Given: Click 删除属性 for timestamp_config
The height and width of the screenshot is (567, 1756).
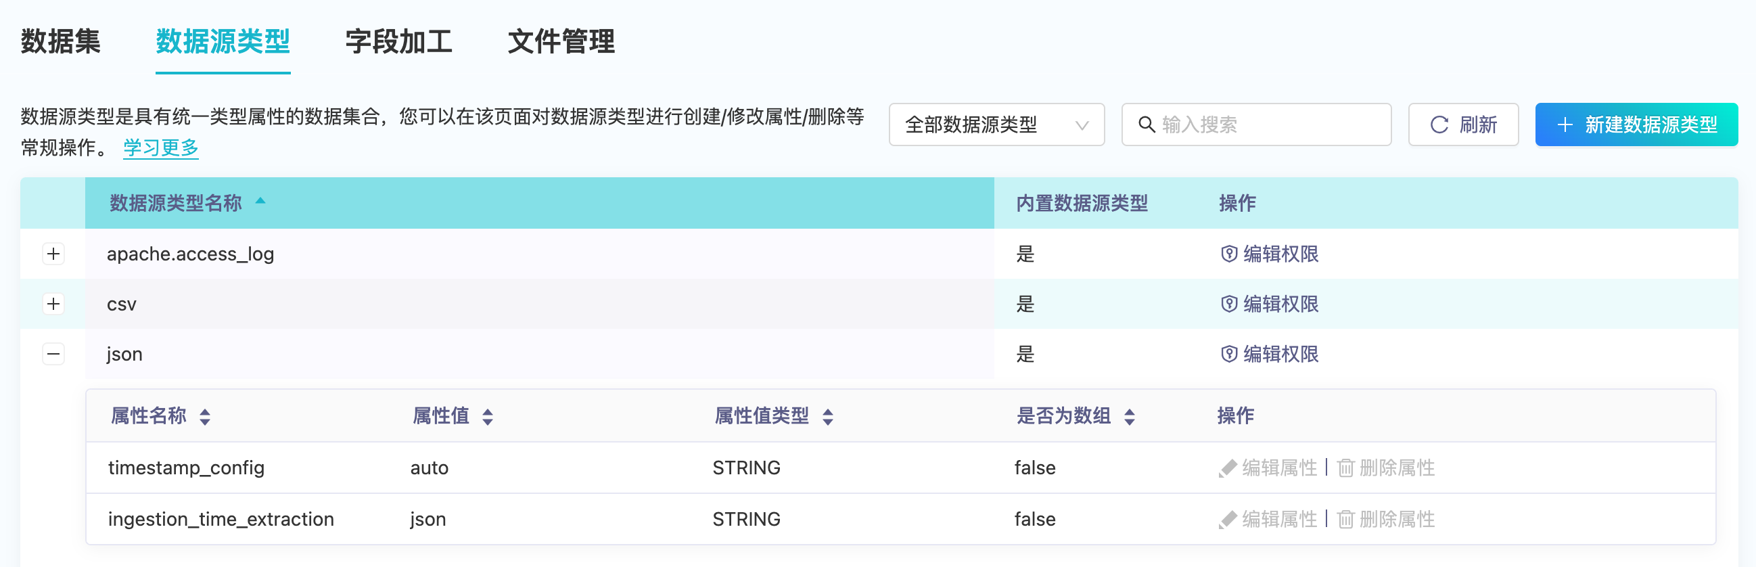Looking at the screenshot, I should (1386, 468).
